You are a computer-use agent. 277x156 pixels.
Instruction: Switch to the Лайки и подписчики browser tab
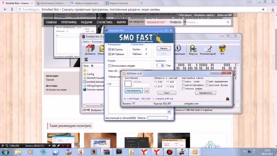87,3
